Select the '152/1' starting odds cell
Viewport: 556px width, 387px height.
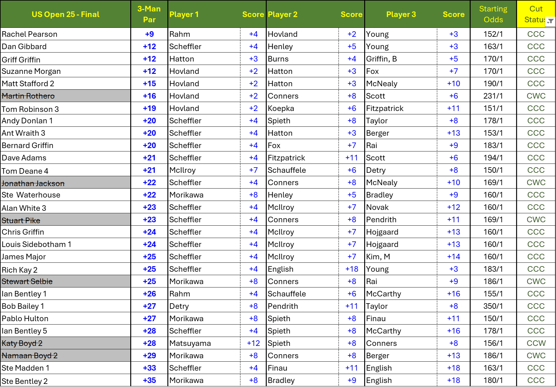[493, 34]
